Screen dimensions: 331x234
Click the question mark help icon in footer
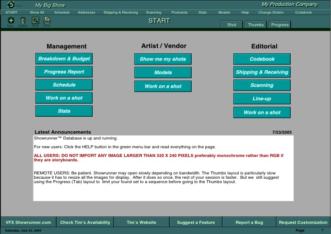pyautogui.click(x=322, y=230)
